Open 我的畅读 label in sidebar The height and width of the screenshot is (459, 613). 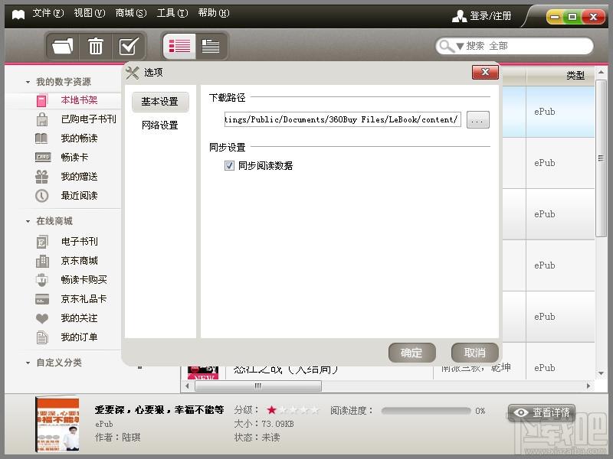(x=79, y=138)
